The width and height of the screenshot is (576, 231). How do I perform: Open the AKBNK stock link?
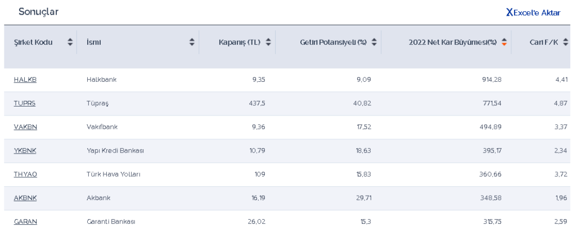[x=25, y=198]
